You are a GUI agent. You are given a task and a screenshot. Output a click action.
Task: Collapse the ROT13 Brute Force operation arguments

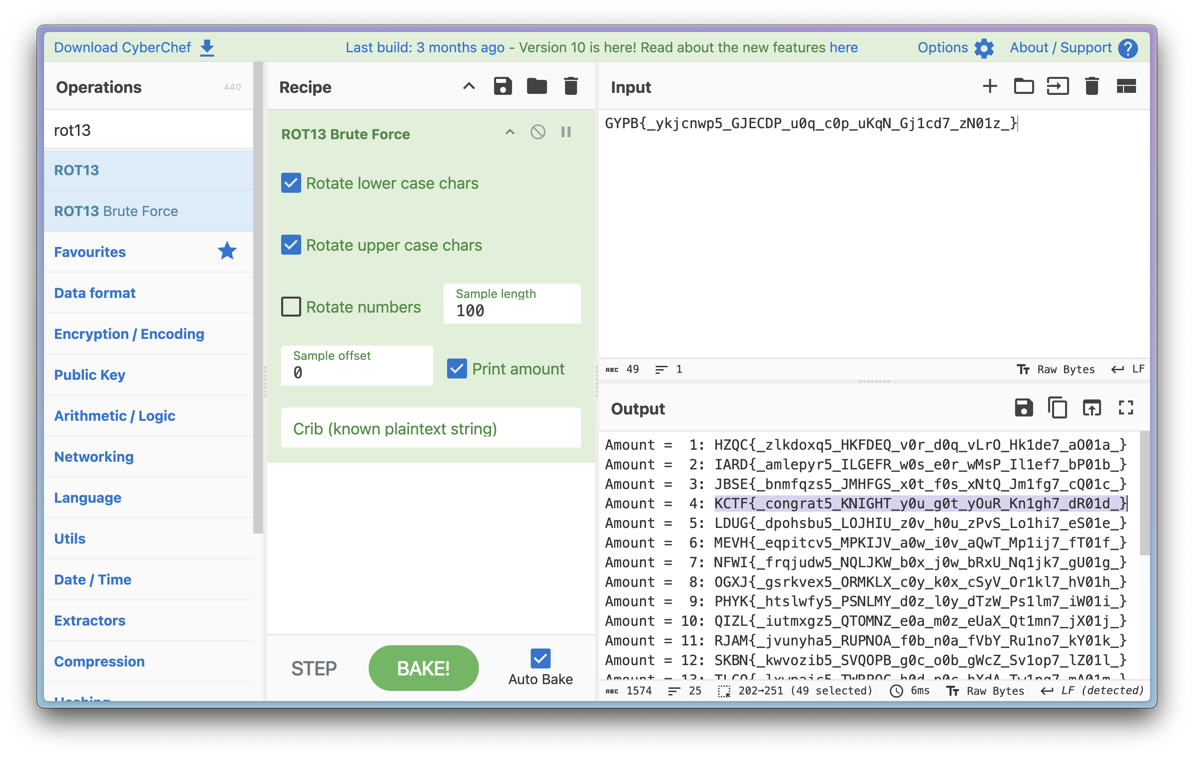click(510, 132)
